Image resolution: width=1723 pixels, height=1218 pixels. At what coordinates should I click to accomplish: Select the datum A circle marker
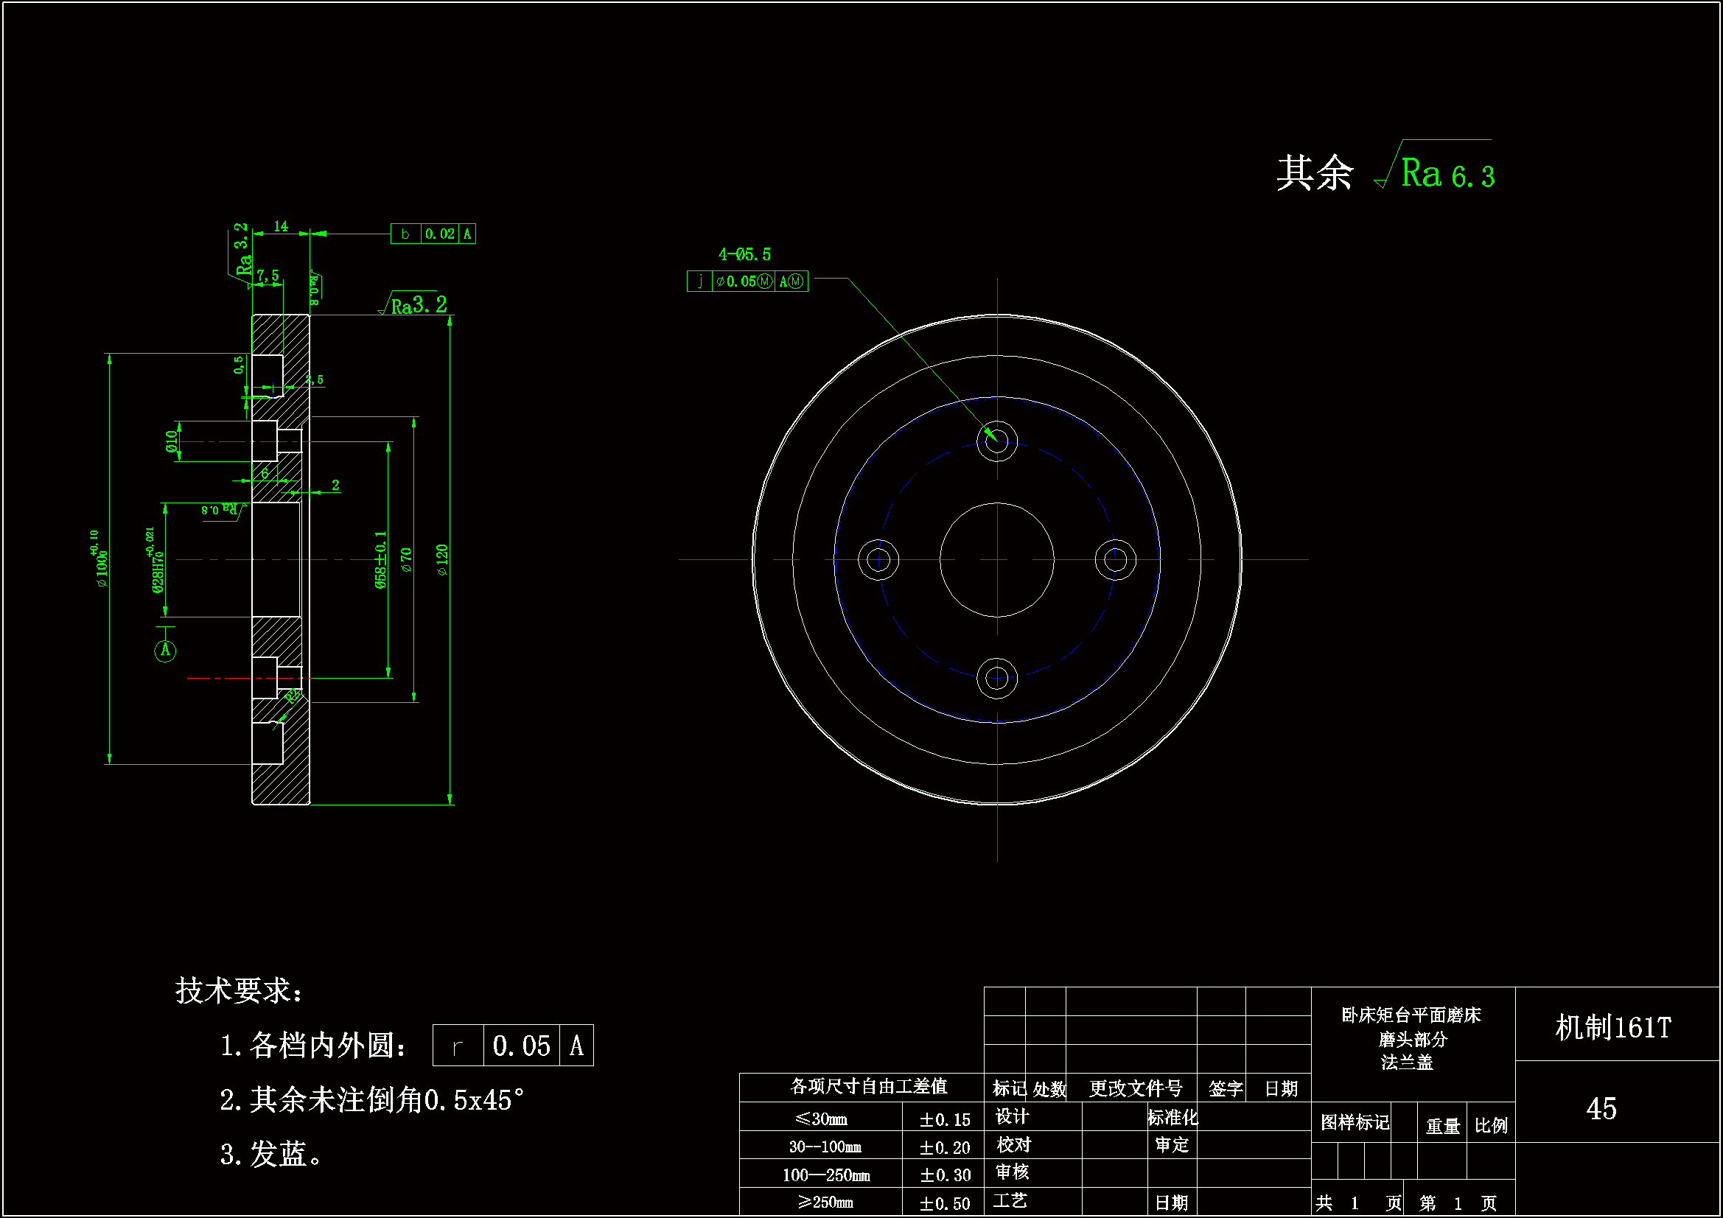tap(165, 651)
